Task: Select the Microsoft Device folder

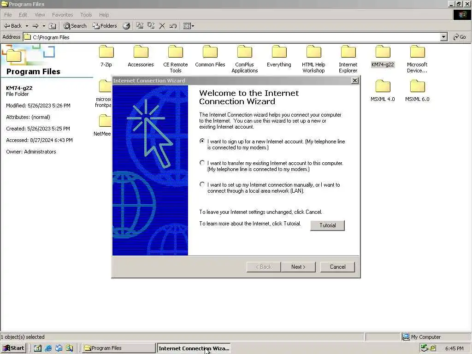Action: 417,59
